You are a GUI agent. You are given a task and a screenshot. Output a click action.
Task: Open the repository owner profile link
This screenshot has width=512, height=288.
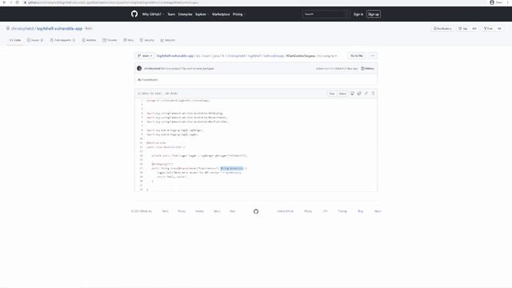[22, 29]
